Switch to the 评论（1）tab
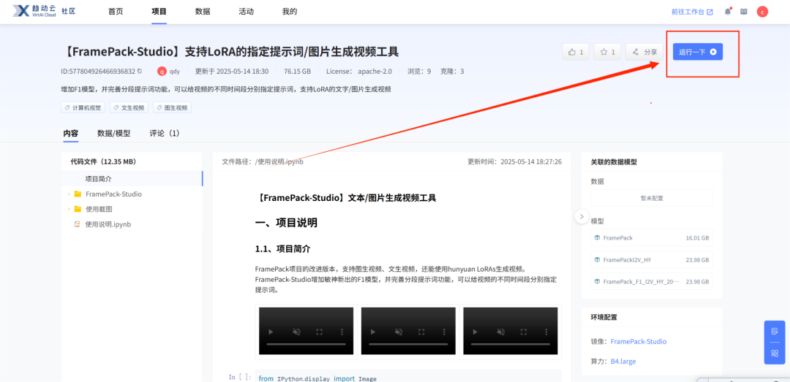The width and height of the screenshot is (790, 382). 165,134
